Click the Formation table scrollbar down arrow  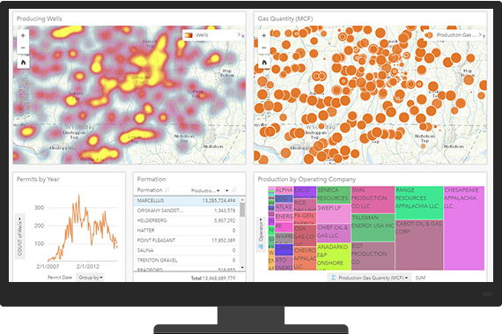coord(242,267)
